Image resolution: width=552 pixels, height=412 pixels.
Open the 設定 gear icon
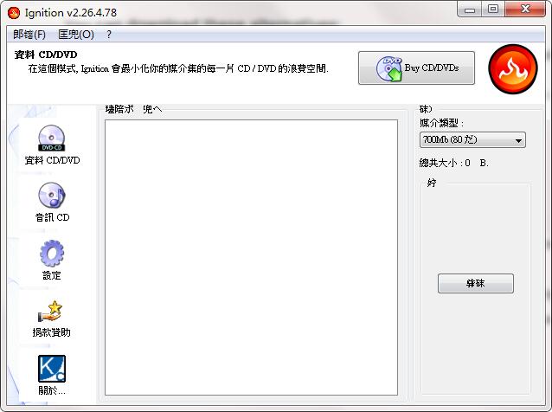tap(52, 254)
